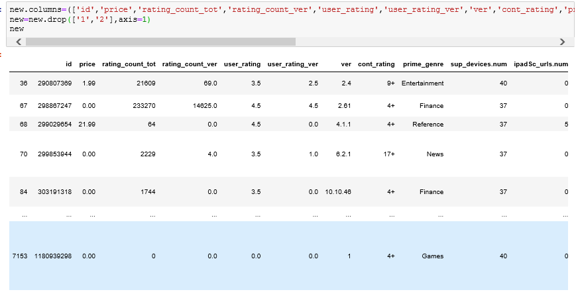Viewport: 576px width, 302px height.
Task: Place cursor in the new.drop code line
Action: [x=80, y=20]
